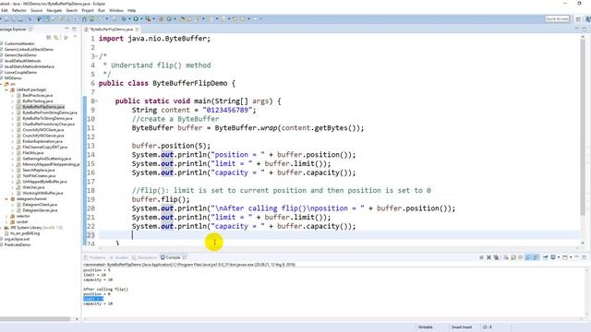Image resolution: width=591 pixels, height=332 pixels.
Task: Select BufferTesting.java in Package Explorer
Action: (x=38, y=101)
